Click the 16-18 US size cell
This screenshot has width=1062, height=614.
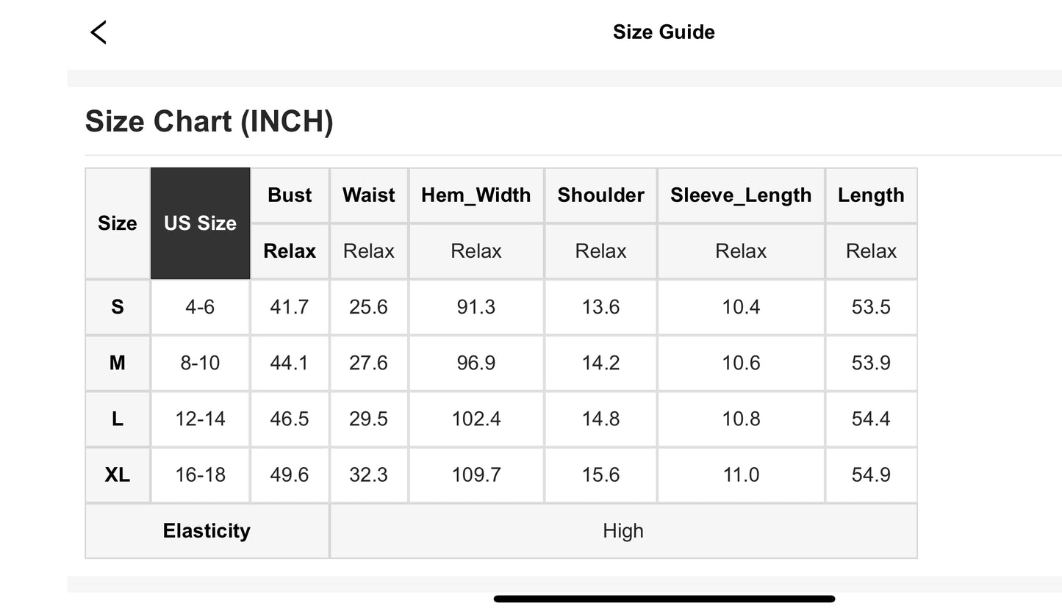click(200, 475)
